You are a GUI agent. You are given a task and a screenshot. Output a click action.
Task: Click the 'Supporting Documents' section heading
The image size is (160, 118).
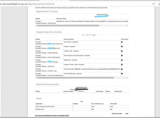click(x=49, y=32)
